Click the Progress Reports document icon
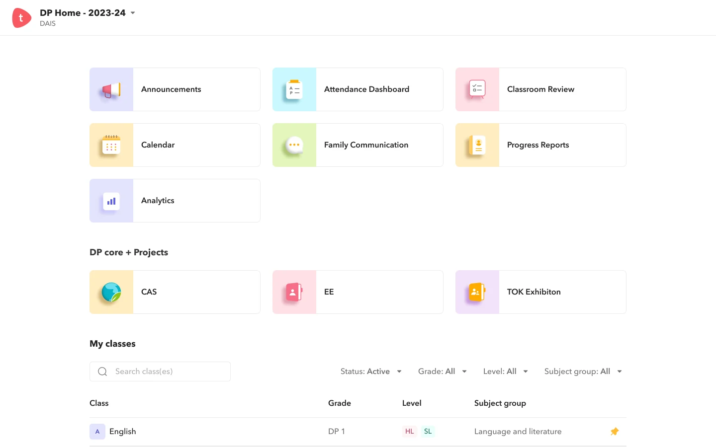The image size is (716, 447). pyautogui.click(x=477, y=145)
